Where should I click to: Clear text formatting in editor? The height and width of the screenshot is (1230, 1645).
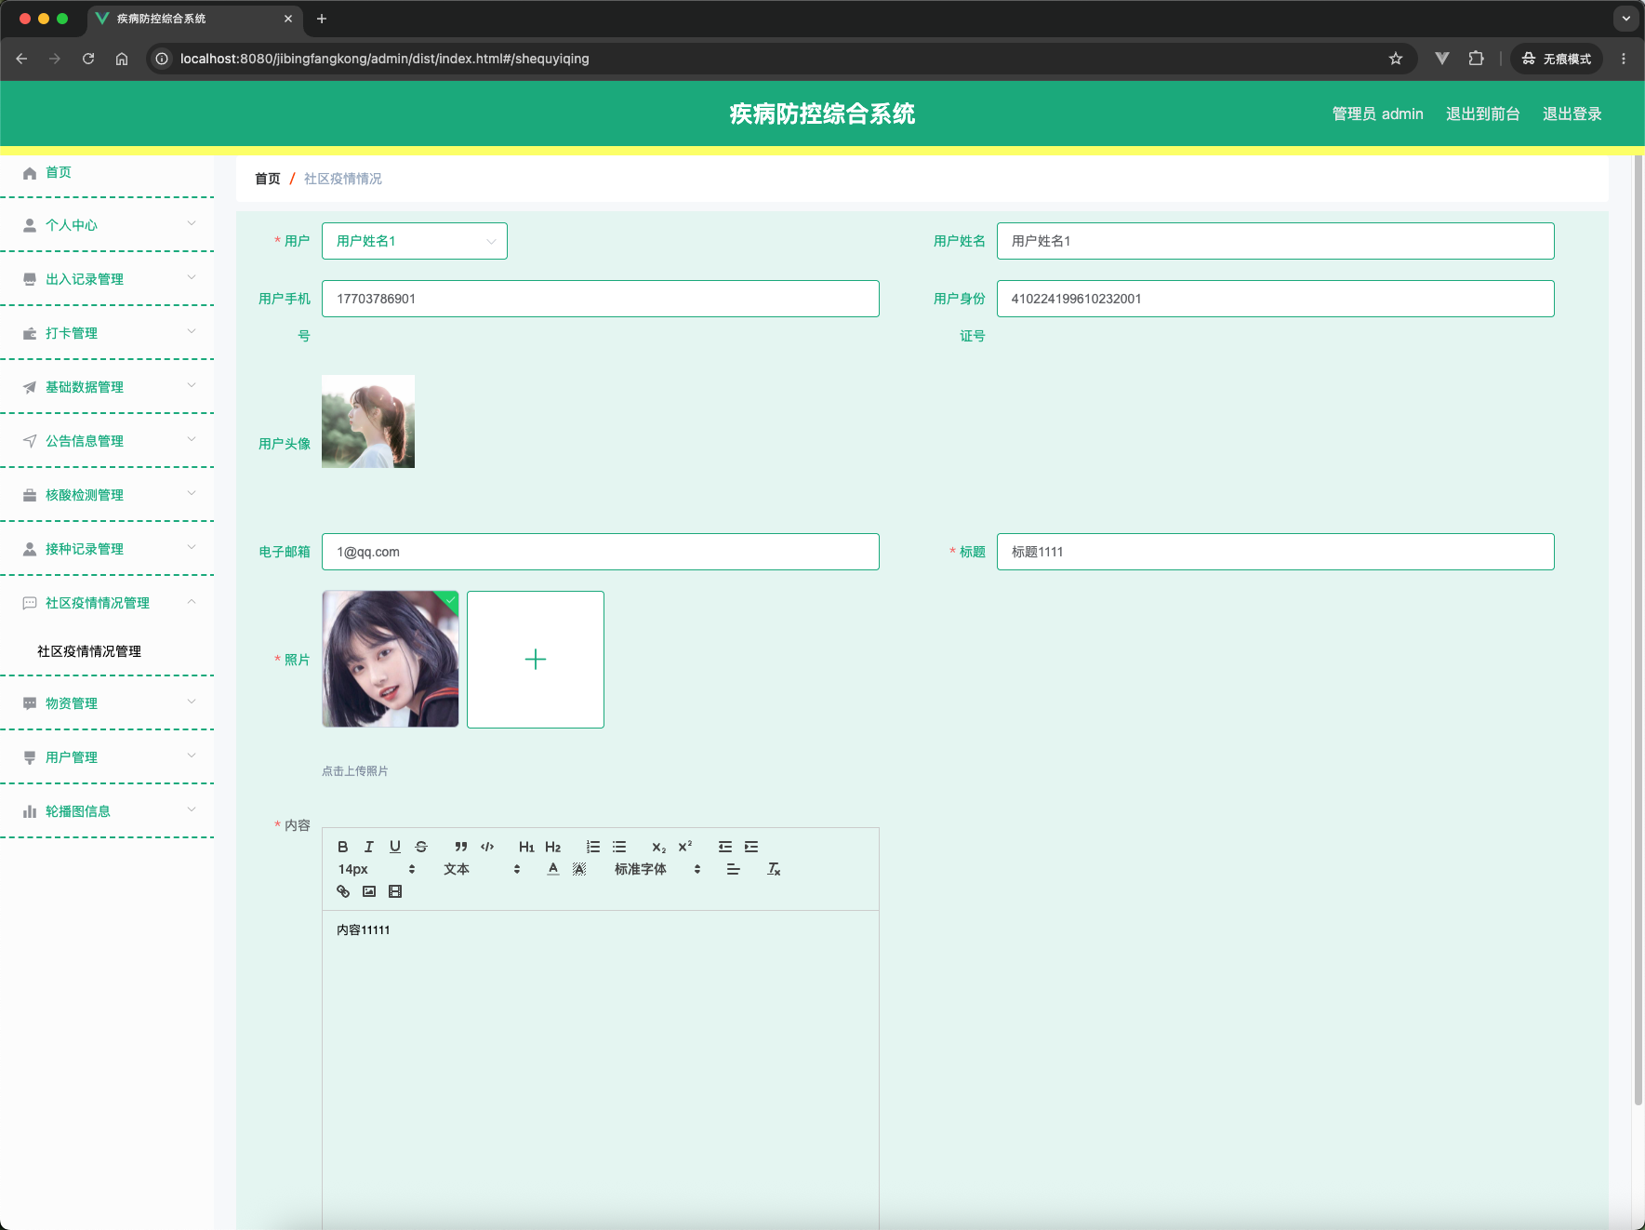pyautogui.click(x=774, y=869)
